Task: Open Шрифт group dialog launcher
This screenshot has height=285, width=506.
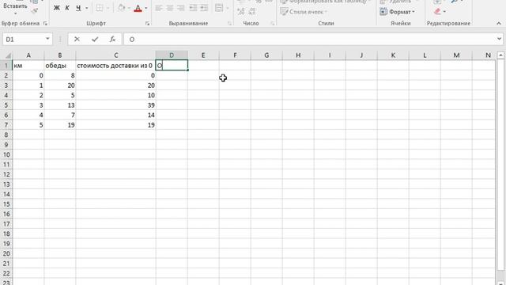Action: [x=147, y=23]
